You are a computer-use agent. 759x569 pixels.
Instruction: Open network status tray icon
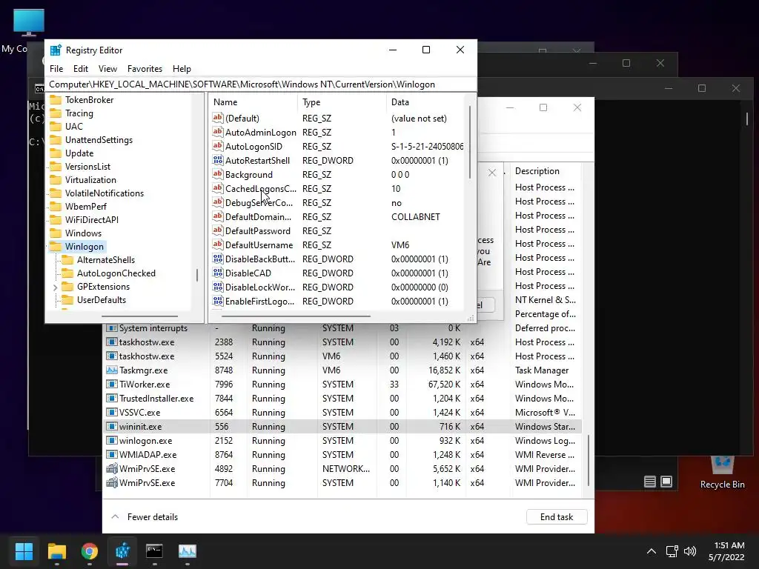[672, 551]
